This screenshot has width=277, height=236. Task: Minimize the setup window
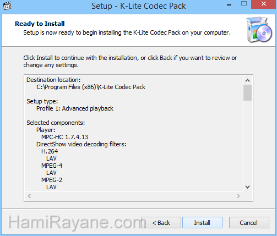click(229, 4)
